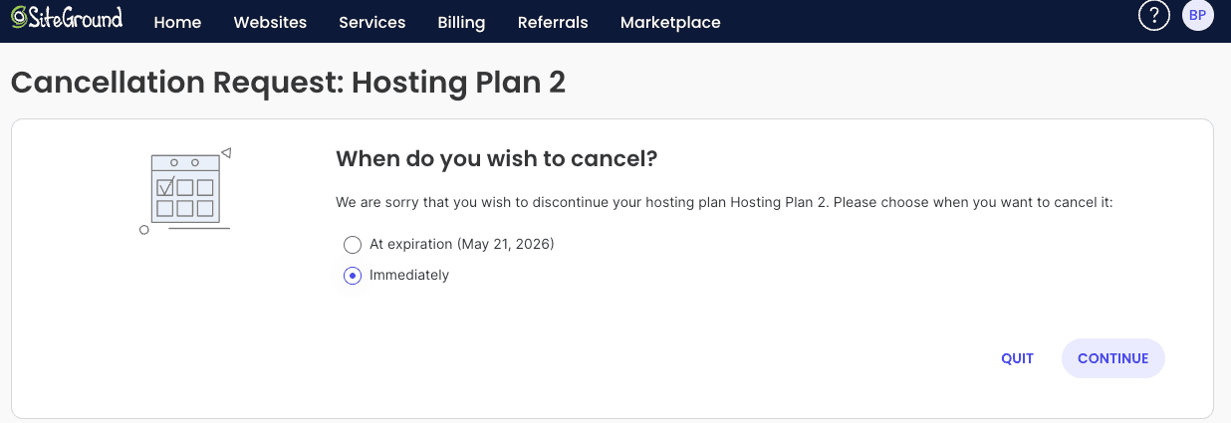The width and height of the screenshot is (1231, 423).
Task: Click the 'At expiration (May 21, 2026)' label text
Action: point(461,244)
